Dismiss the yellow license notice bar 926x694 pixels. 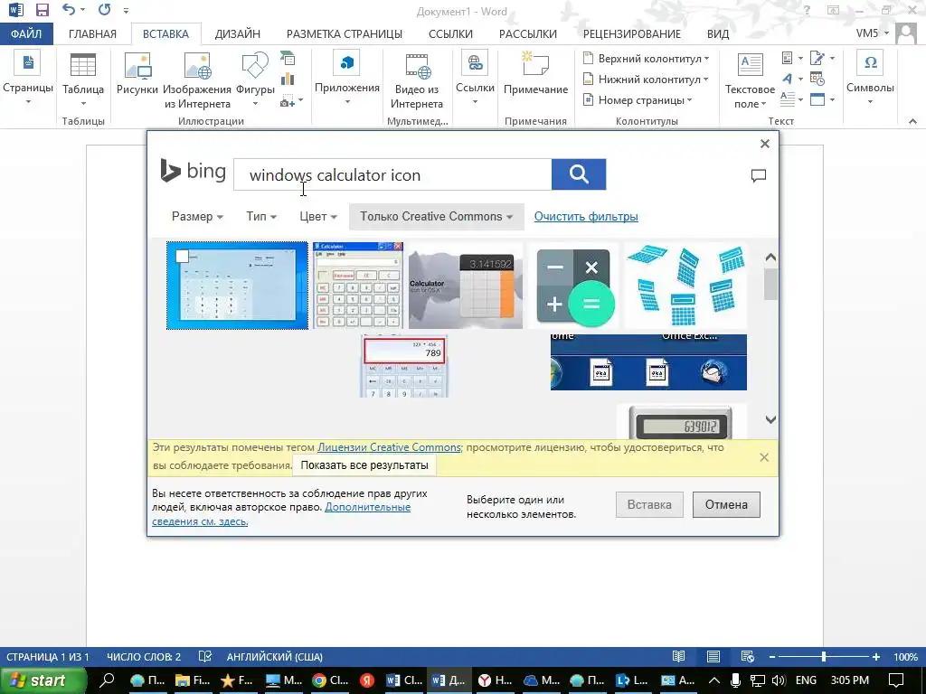(764, 457)
